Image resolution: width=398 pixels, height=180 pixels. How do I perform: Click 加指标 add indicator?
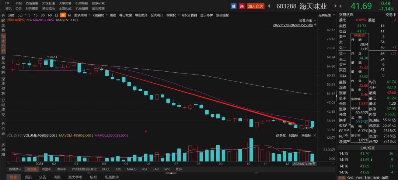(293, 136)
